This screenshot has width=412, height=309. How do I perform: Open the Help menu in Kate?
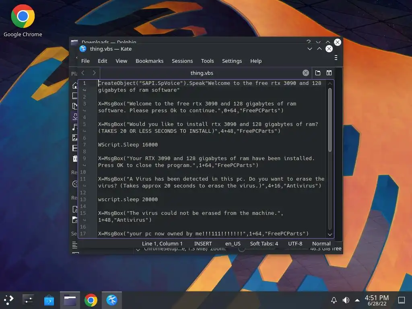(x=255, y=61)
